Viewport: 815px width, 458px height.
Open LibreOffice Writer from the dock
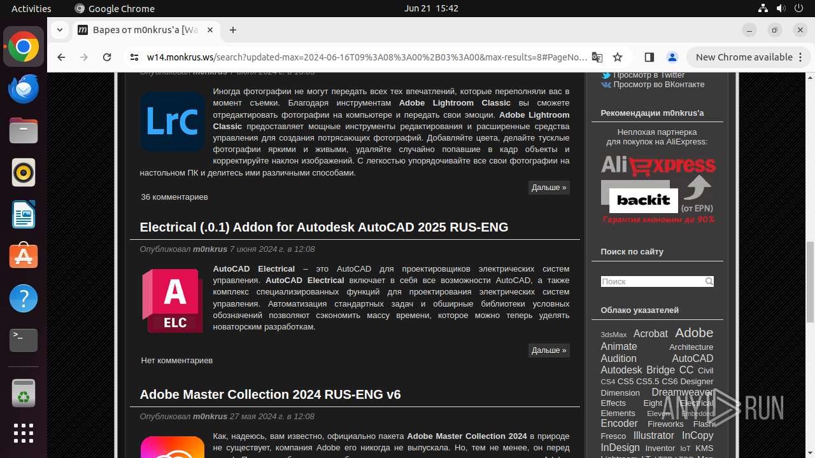click(x=24, y=214)
